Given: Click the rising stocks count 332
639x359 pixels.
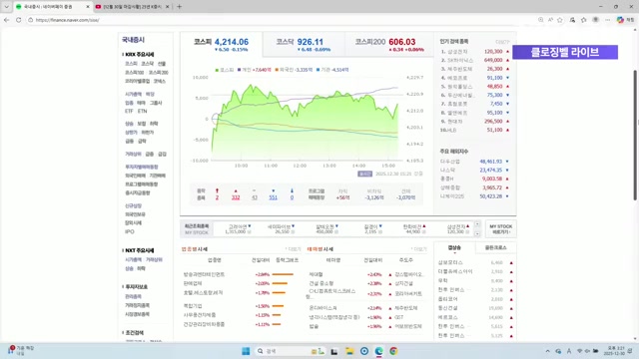Looking at the screenshot, I should [236, 197].
